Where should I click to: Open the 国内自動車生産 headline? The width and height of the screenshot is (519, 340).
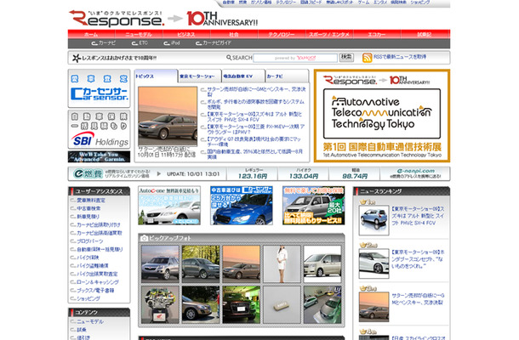pyautogui.click(x=255, y=154)
